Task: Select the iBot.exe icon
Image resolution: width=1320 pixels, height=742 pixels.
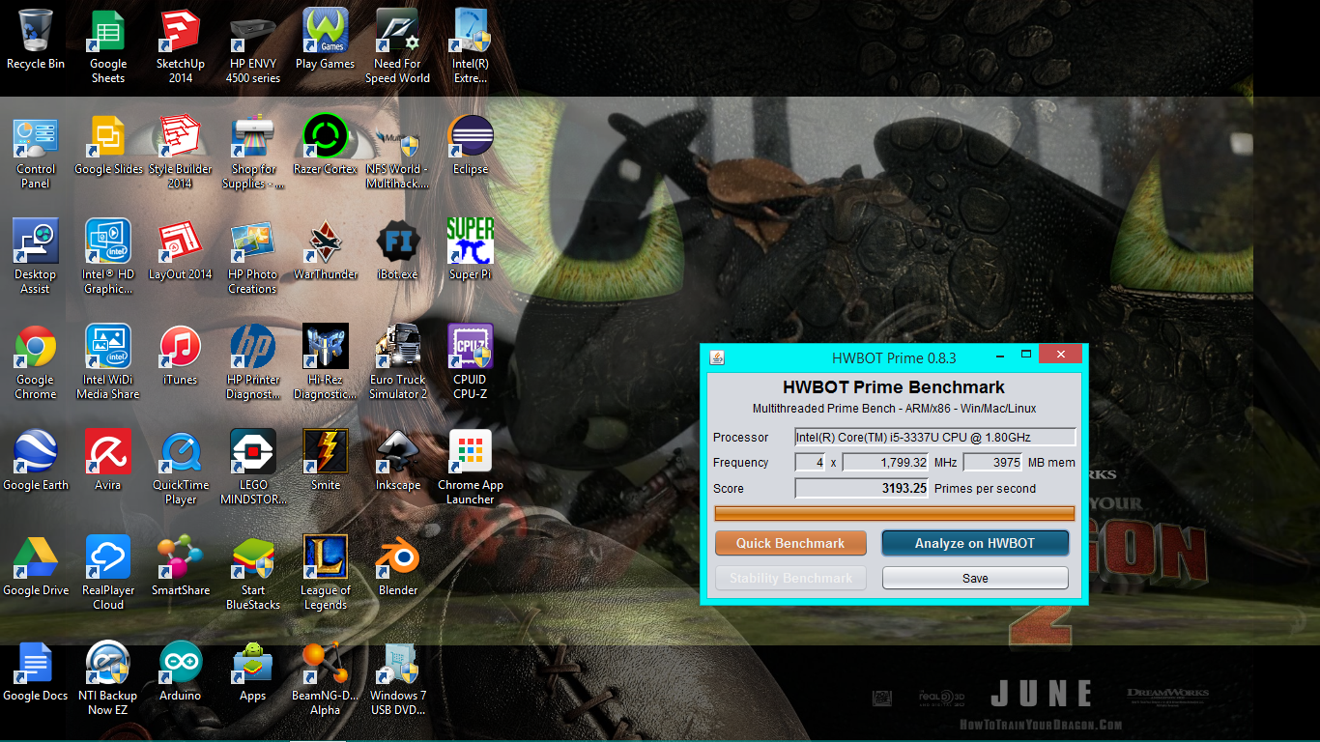Action: pyautogui.click(x=398, y=242)
